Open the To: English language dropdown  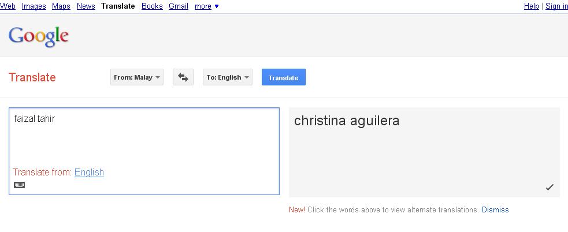[x=228, y=77]
